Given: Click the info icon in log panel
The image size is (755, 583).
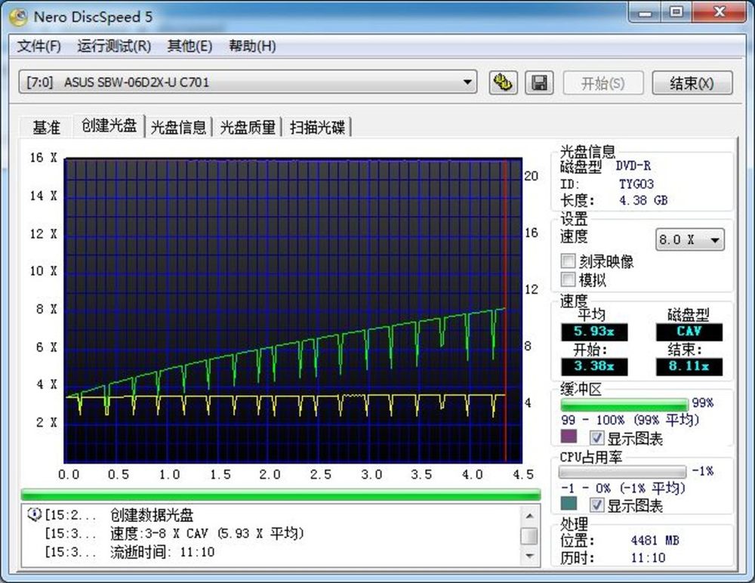Looking at the screenshot, I should (x=34, y=515).
